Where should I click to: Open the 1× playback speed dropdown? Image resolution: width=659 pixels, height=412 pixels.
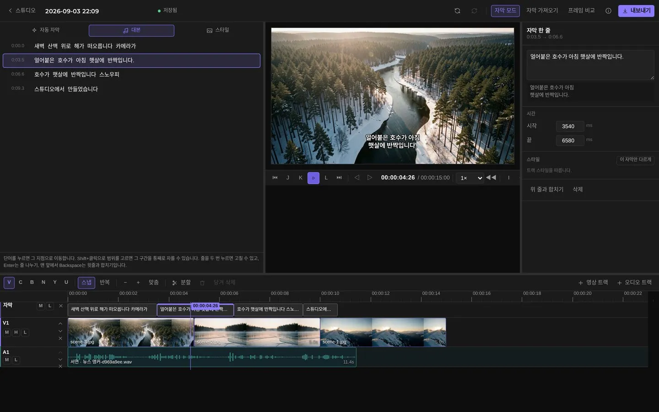tap(470, 178)
